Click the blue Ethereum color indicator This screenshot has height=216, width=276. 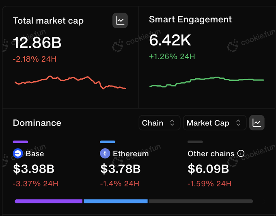pyautogui.click(x=108, y=142)
